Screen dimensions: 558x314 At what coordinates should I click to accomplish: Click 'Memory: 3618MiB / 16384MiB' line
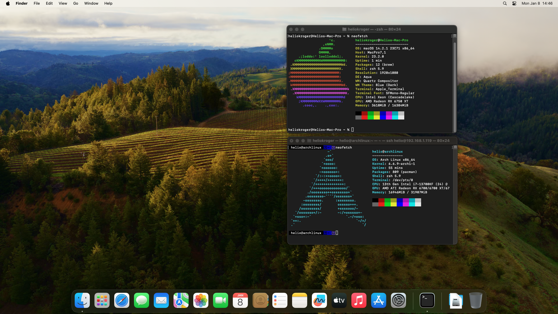[x=382, y=106]
